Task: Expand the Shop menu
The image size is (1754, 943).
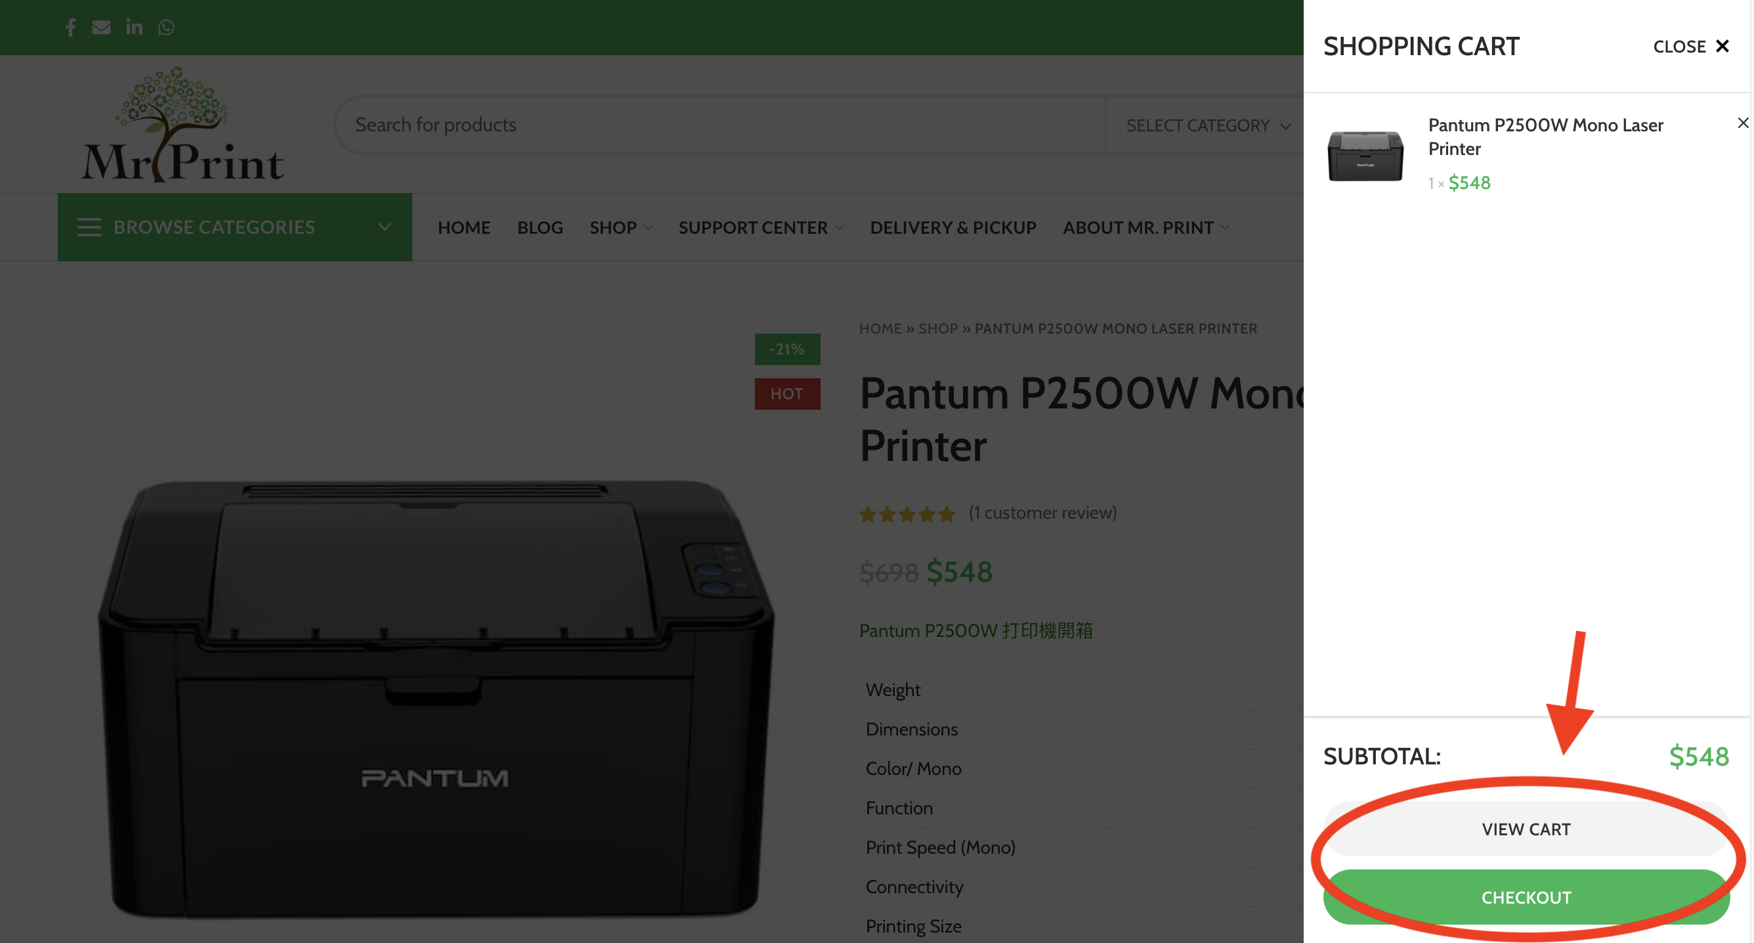Action: [x=621, y=228]
